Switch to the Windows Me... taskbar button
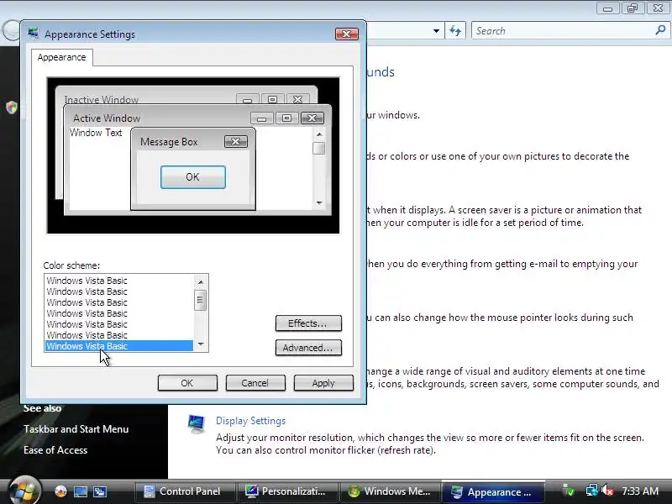The width and height of the screenshot is (672, 504). point(390,491)
